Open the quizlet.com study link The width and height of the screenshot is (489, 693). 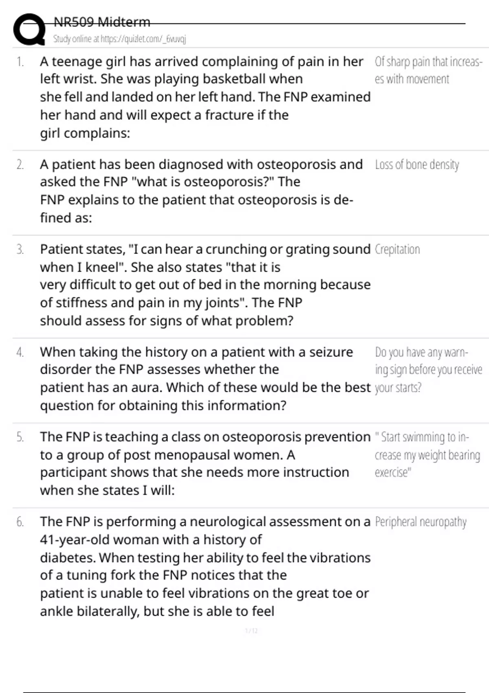[x=119, y=39]
